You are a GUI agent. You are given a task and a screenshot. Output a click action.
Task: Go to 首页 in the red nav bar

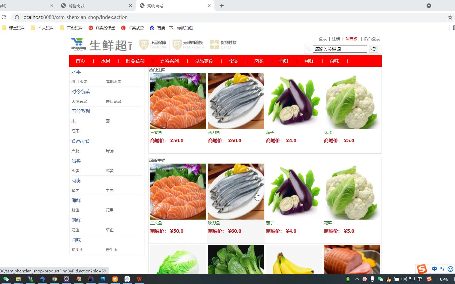[80, 61]
